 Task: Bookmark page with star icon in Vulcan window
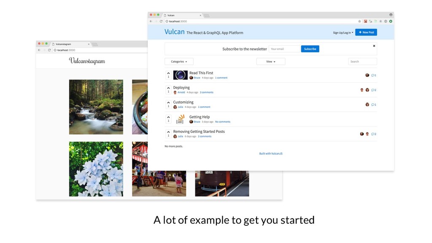pos(359,21)
